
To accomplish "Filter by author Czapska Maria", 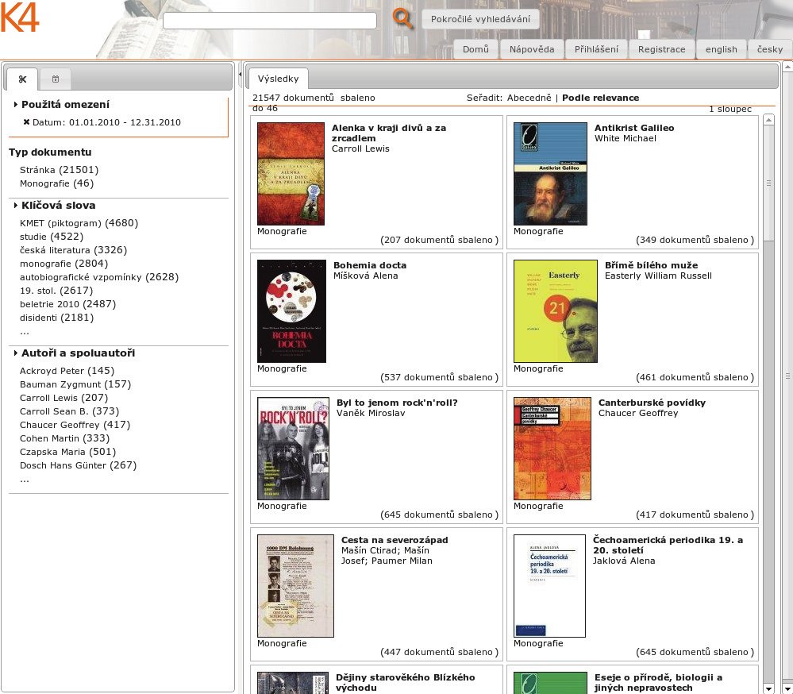I will [x=67, y=453].
